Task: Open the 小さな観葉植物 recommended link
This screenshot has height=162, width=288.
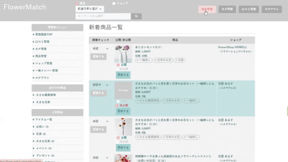Action: click(46, 95)
